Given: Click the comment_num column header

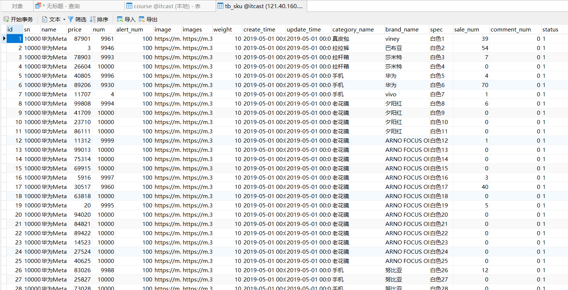Looking at the screenshot, I should point(516,30).
